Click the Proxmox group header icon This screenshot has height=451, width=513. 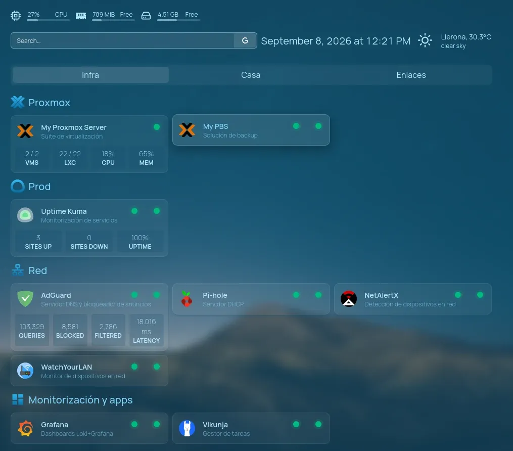18,102
